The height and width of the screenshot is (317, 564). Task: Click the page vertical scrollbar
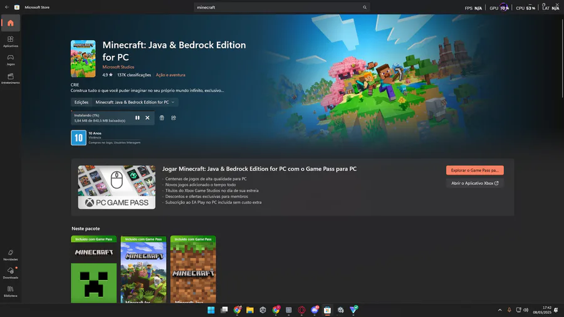(x=562, y=58)
